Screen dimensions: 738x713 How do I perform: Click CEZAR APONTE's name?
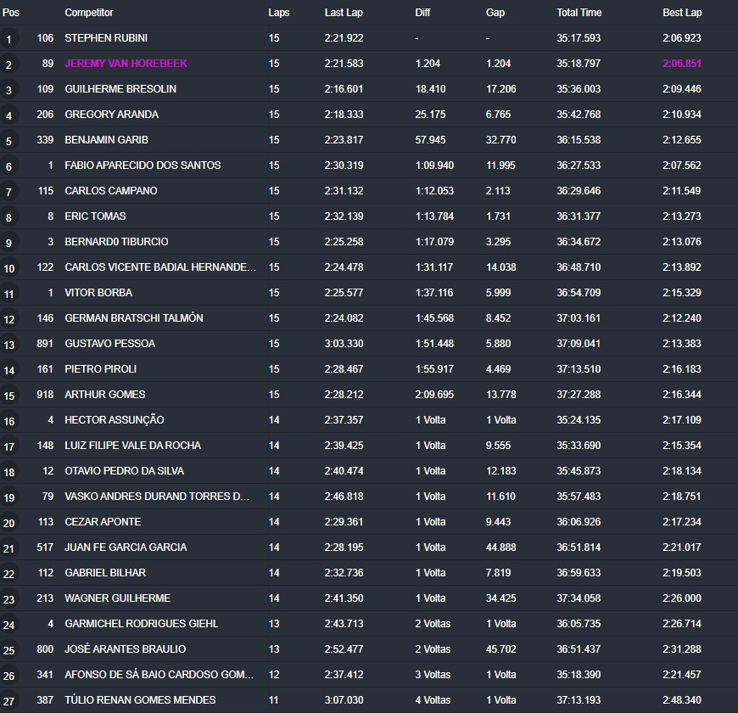tap(103, 521)
